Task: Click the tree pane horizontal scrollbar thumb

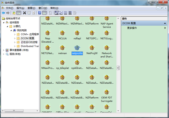Action: [14, 111]
